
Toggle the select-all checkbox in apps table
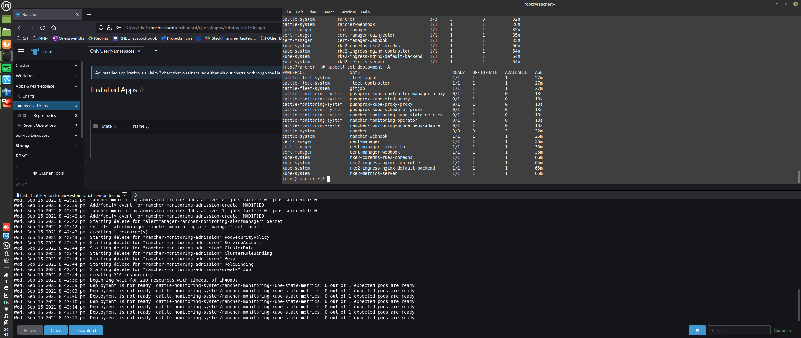(95, 126)
